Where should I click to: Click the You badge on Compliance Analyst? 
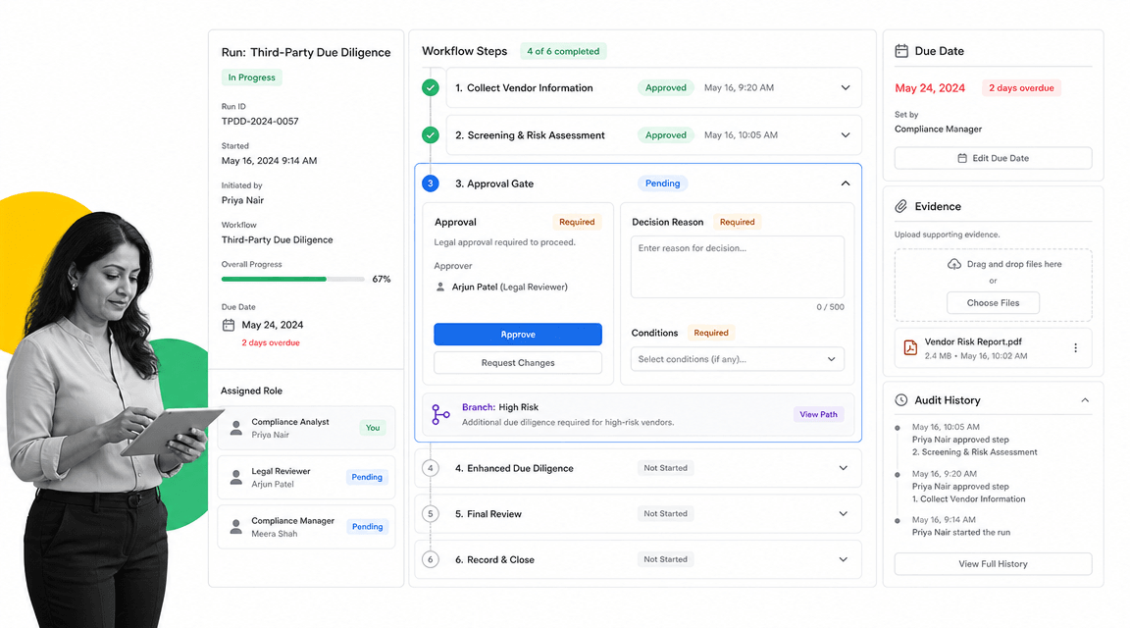373,428
